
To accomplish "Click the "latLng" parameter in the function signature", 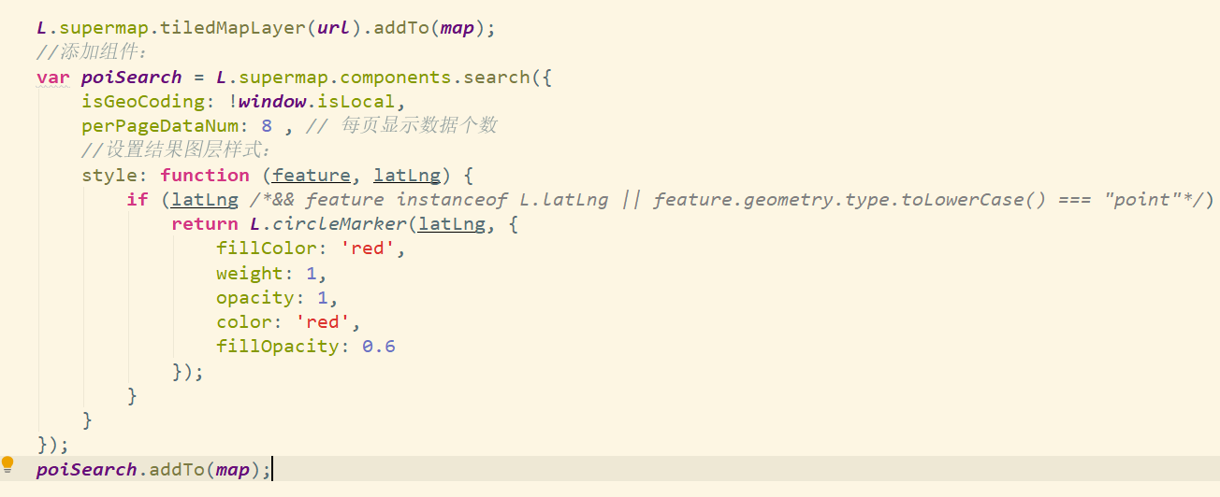I will 407,175.
